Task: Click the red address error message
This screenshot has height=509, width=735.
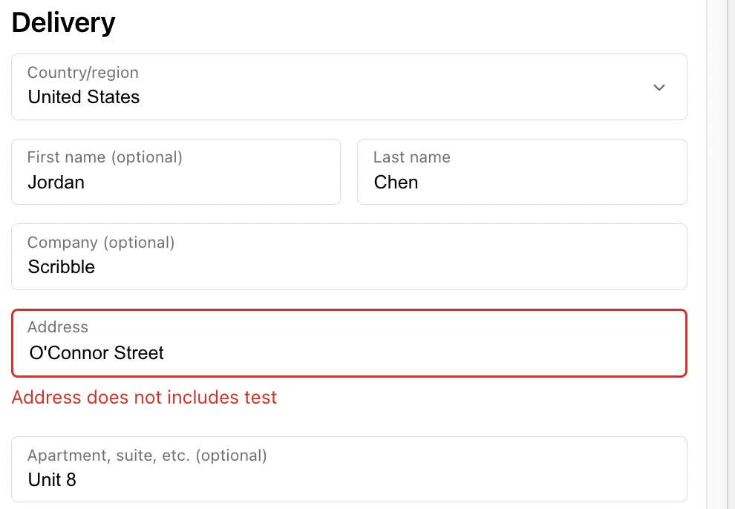Action: coord(144,398)
